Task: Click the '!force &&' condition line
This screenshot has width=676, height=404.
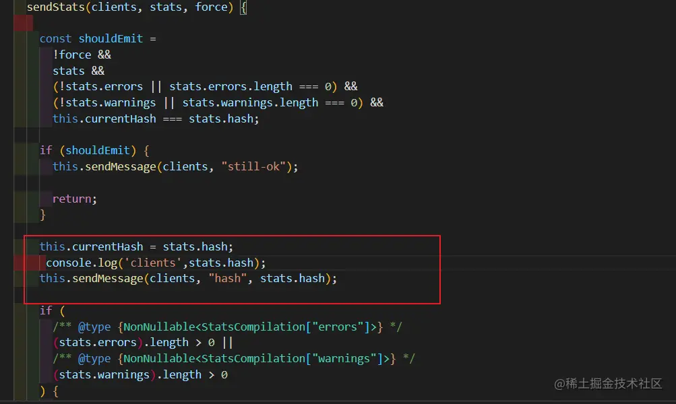Action: pos(82,55)
